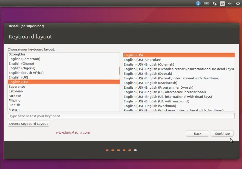The image size is (242, 169).
Task: Click the language list scrollbar handle
Action: pyautogui.click(x=119, y=71)
